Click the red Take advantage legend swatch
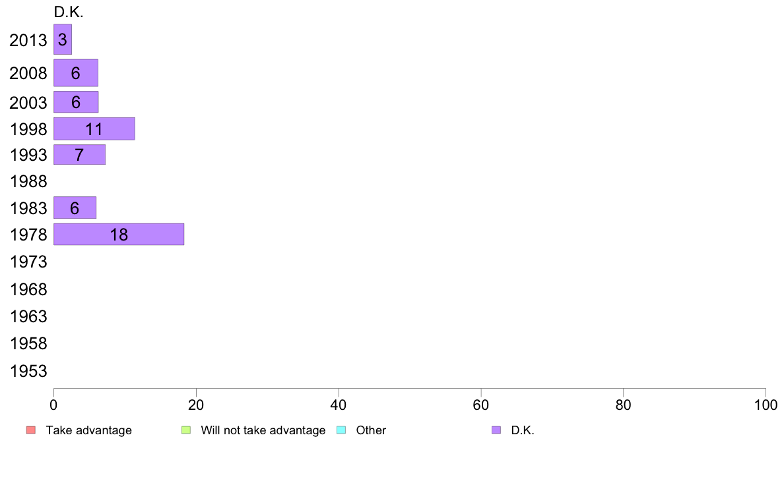This screenshot has width=784, height=485. pos(30,430)
